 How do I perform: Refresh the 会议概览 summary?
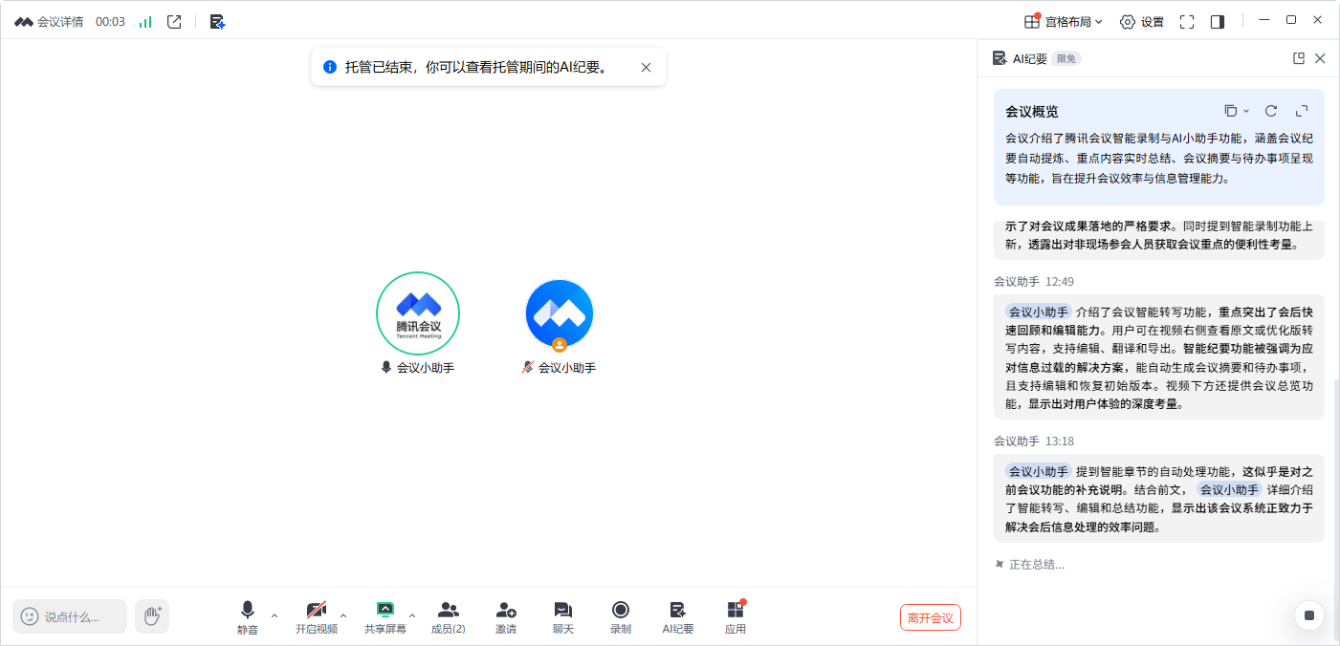click(1271, 111)
